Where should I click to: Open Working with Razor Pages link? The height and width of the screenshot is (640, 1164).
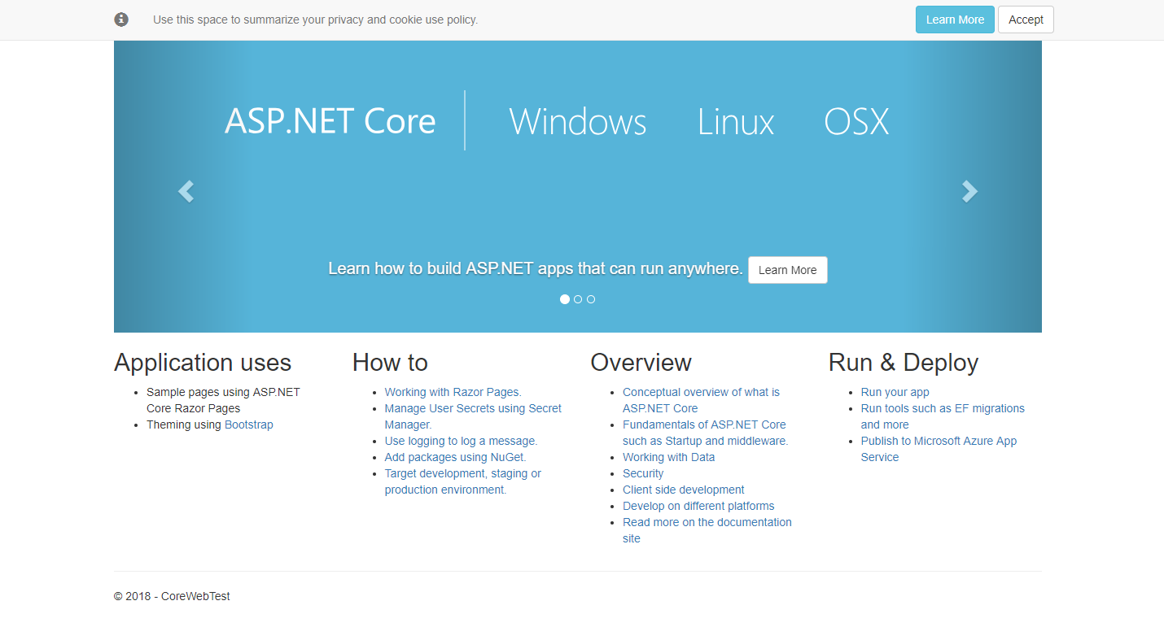tap(453, 392)
